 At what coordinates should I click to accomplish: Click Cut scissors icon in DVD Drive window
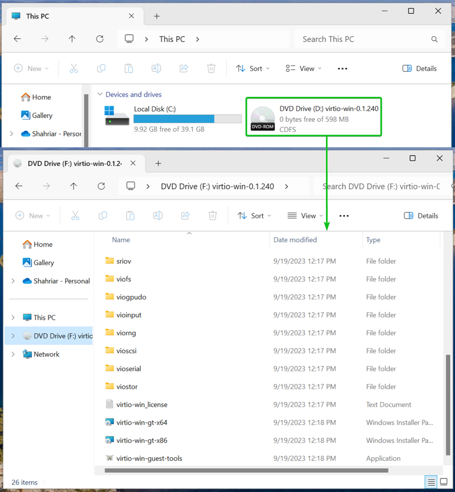tap(76, 216)
